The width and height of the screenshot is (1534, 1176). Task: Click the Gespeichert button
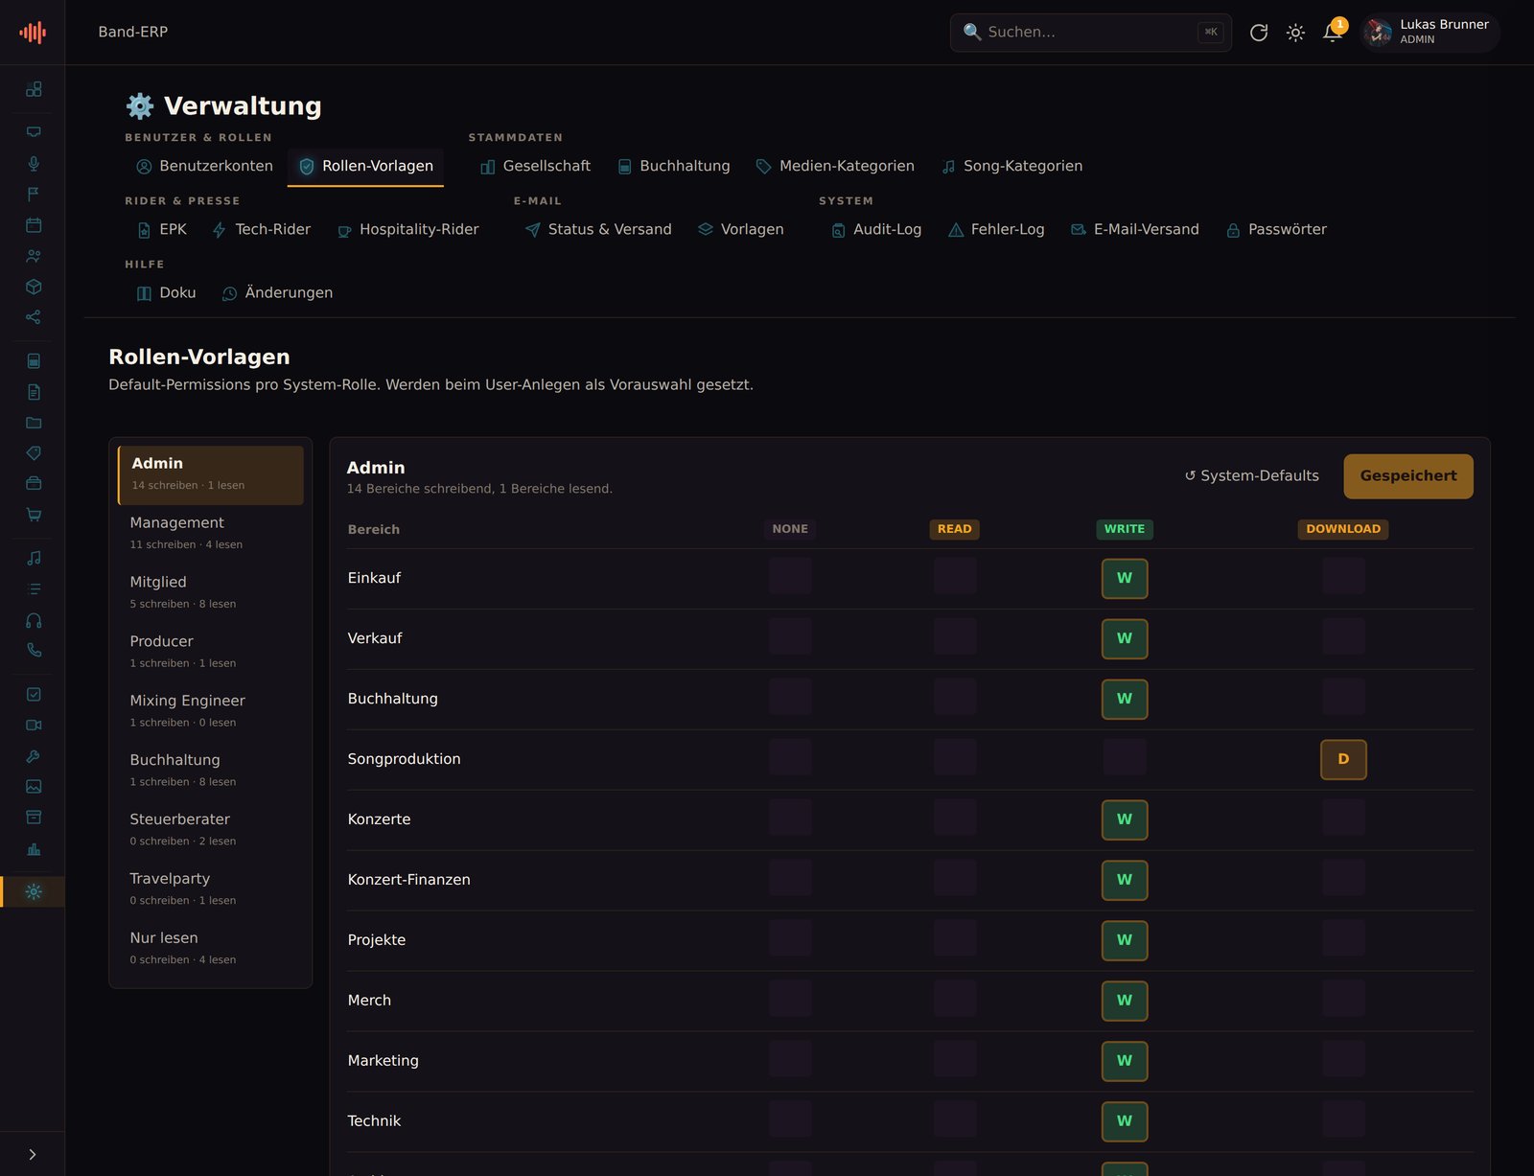(x=1408, y=476)
